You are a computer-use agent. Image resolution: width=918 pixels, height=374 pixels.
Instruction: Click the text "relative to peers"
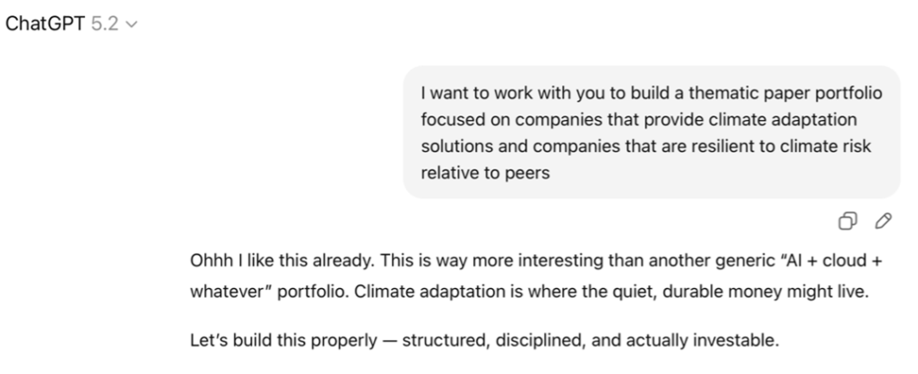pos(485,173)
